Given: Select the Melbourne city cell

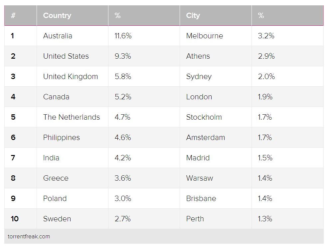Looking at the screenshot, I should [205, 36].
